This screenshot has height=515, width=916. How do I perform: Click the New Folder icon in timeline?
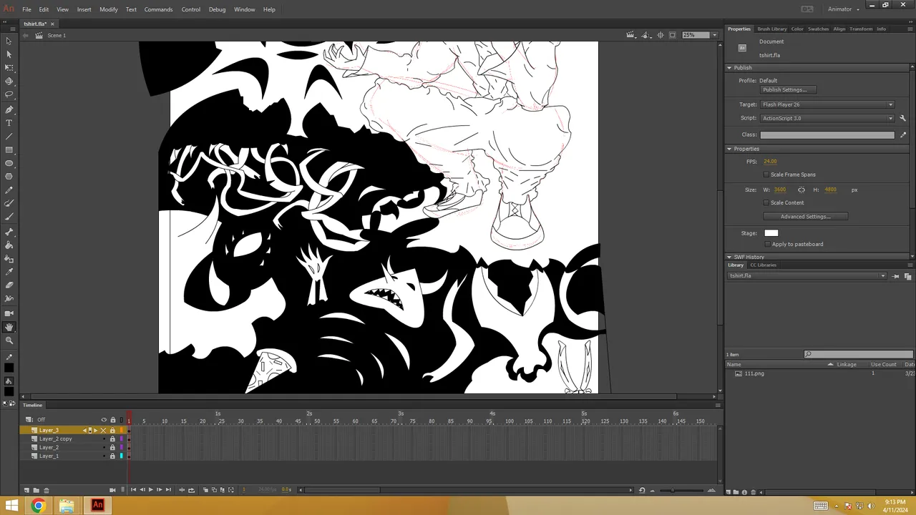tap(36, 490)
